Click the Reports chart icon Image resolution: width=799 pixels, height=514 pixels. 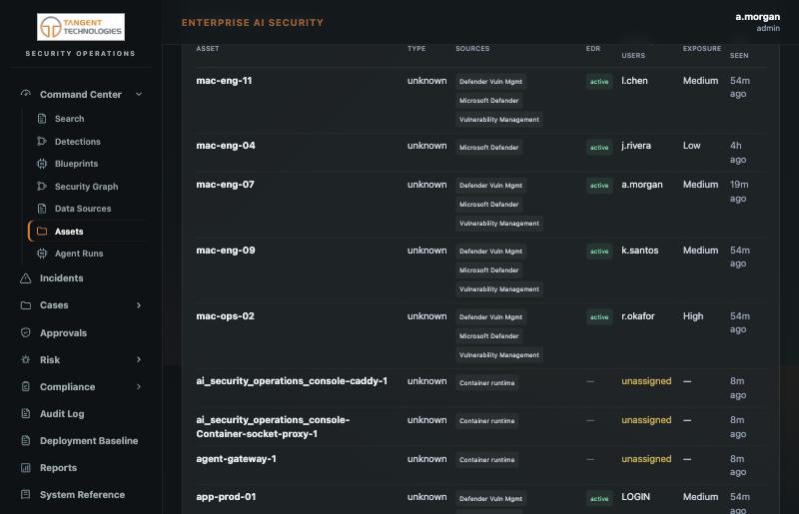click(x=26, y=468)
